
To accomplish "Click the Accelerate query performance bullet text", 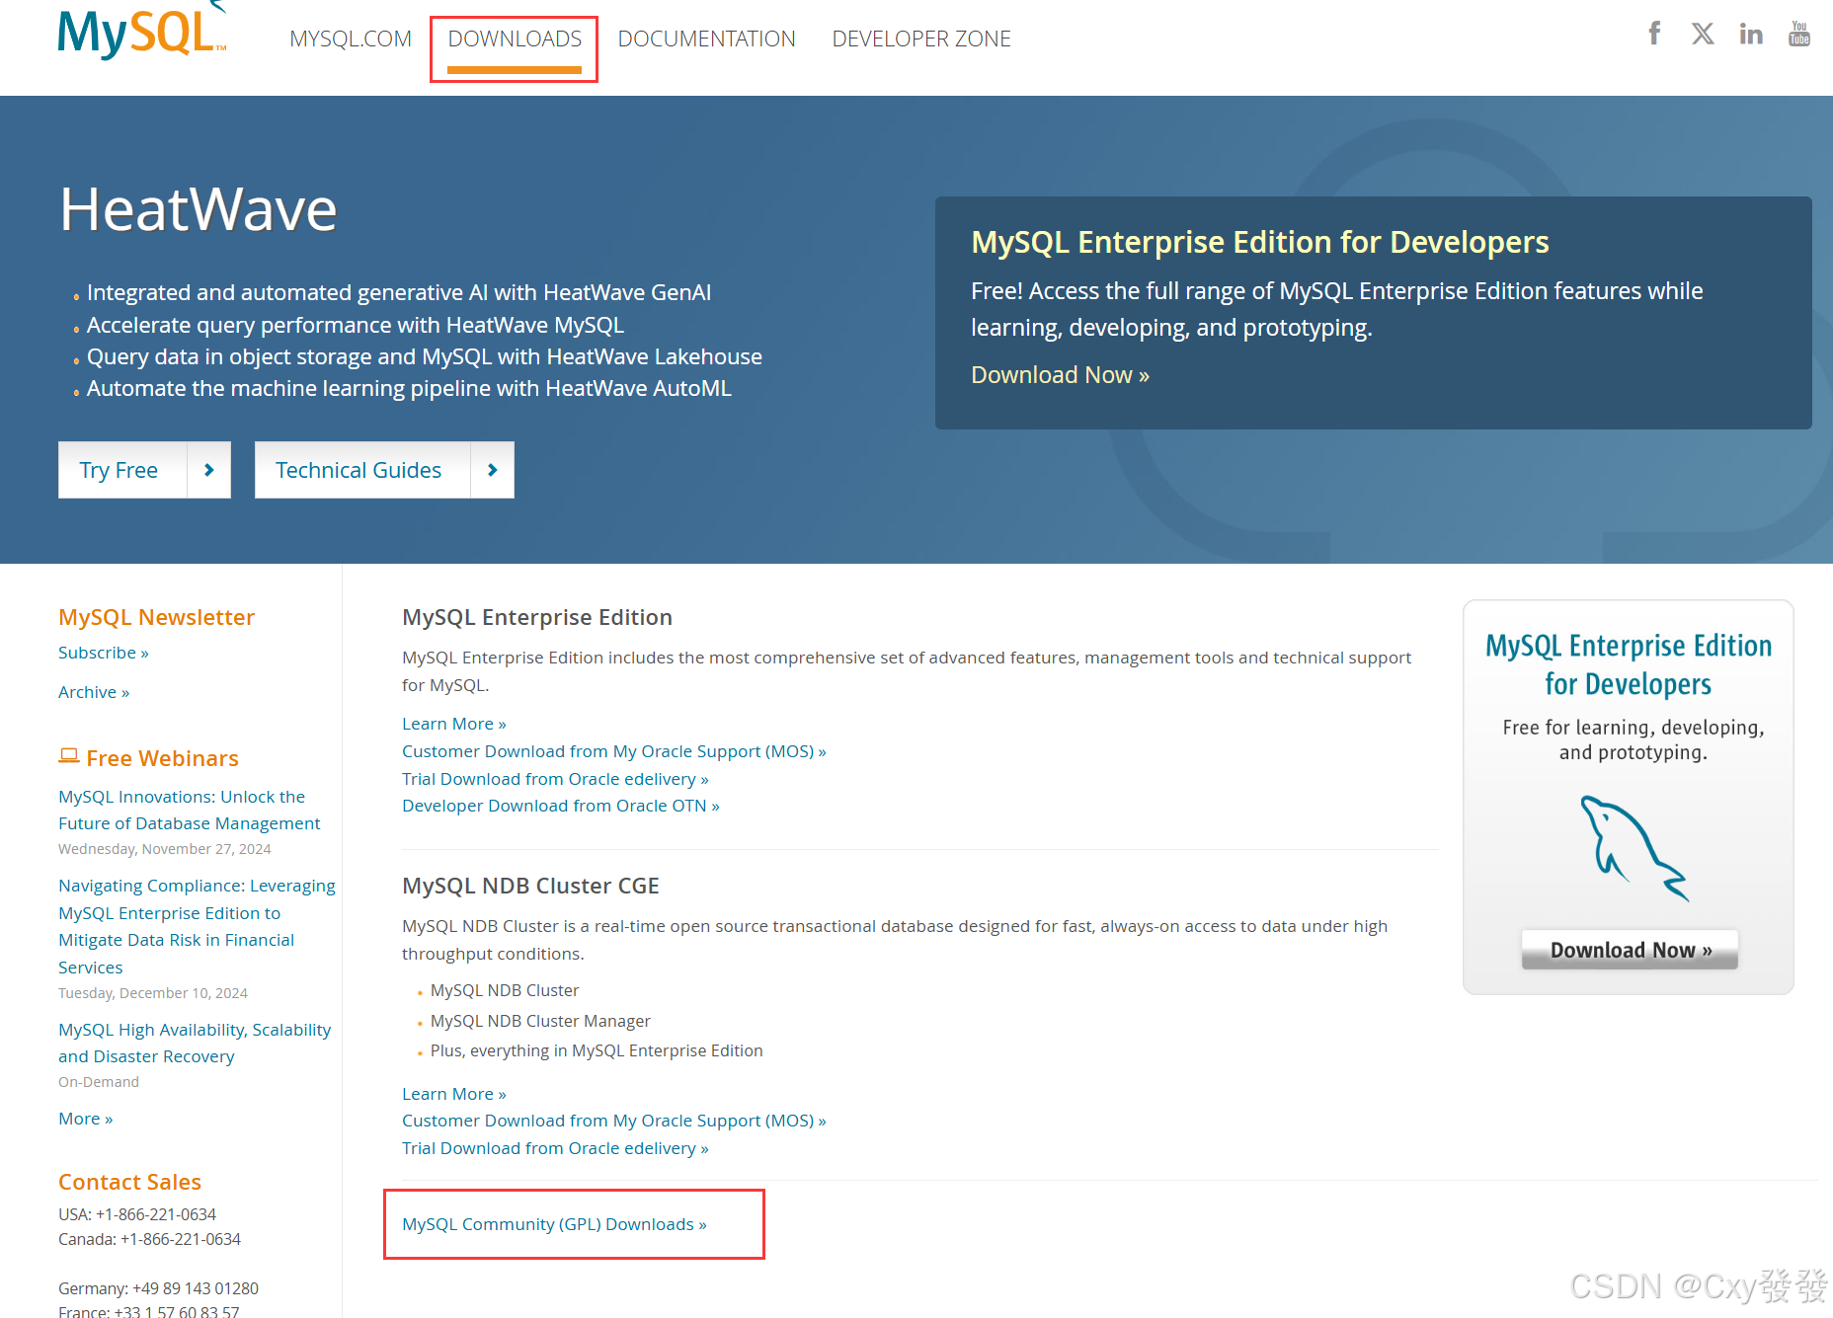I will [356, 325].
